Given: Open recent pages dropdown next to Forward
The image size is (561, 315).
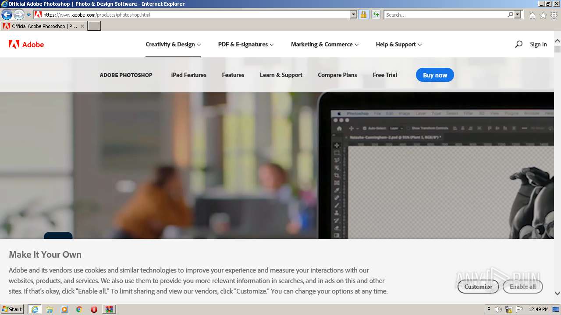Looking at the screenshot, I should [x=28, y=14].
